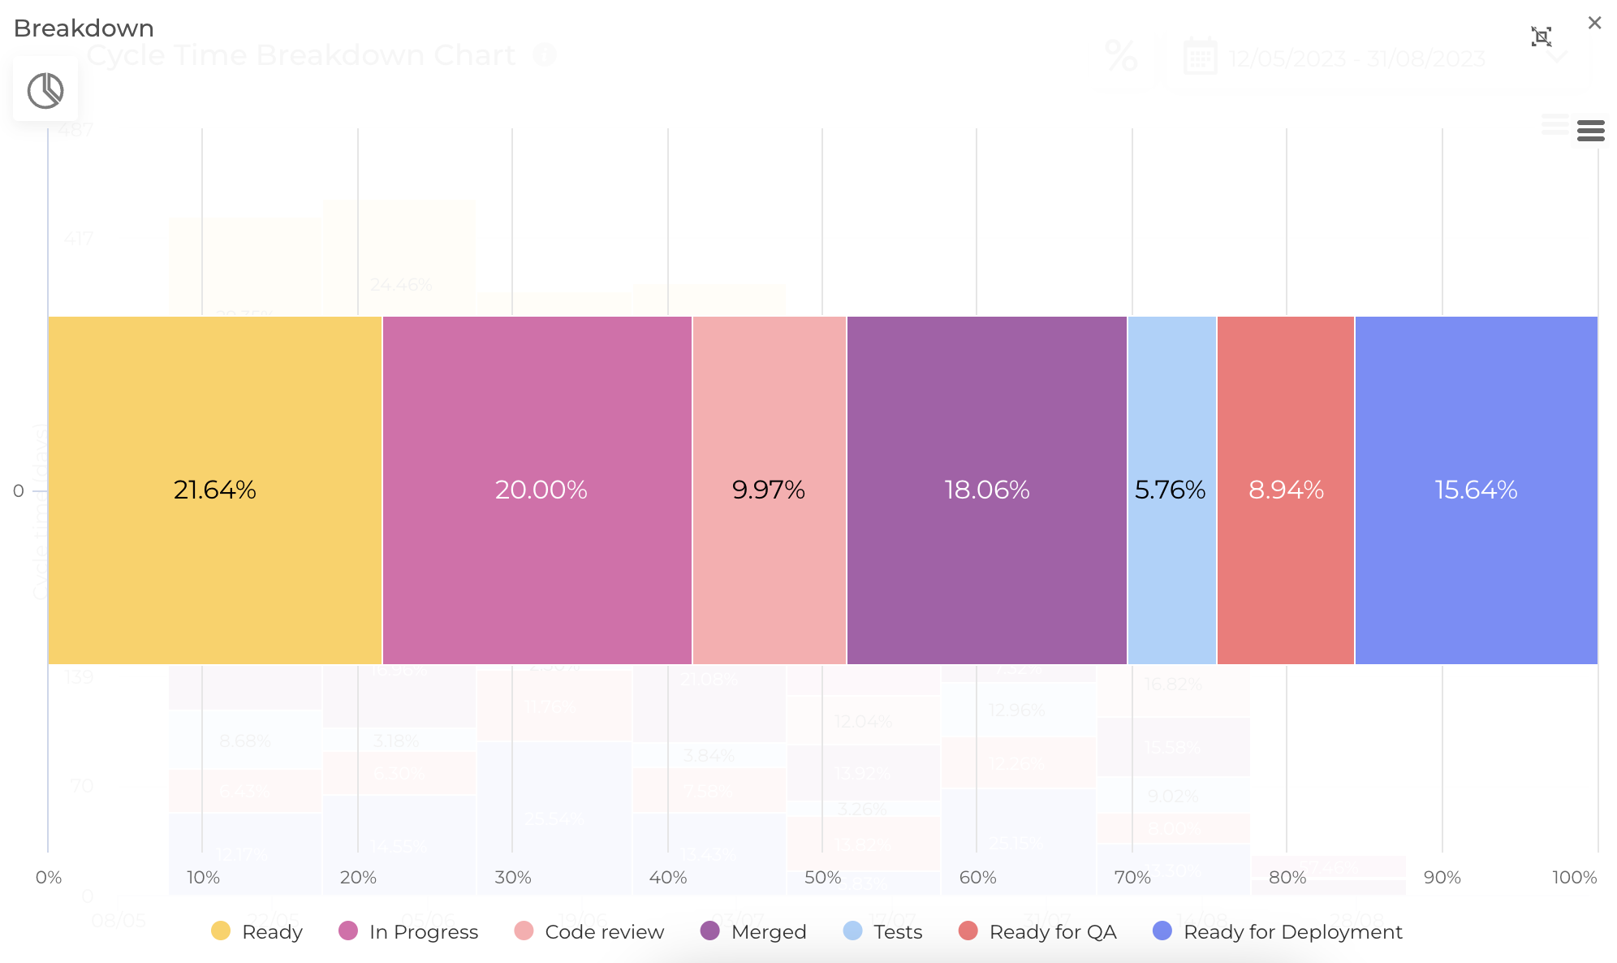
Task: Click the In Progress legend dot
Action: pos(347,932)
